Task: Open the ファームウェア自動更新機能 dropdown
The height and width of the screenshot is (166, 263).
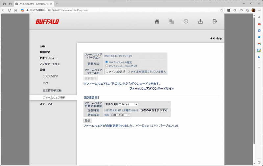Action: click(x=121, y=104)
